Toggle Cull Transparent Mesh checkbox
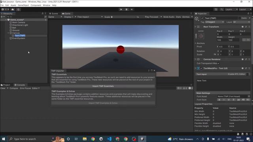The width and height of the screenshot is (253, 142). pyautogui.click(x=219, y=63)
